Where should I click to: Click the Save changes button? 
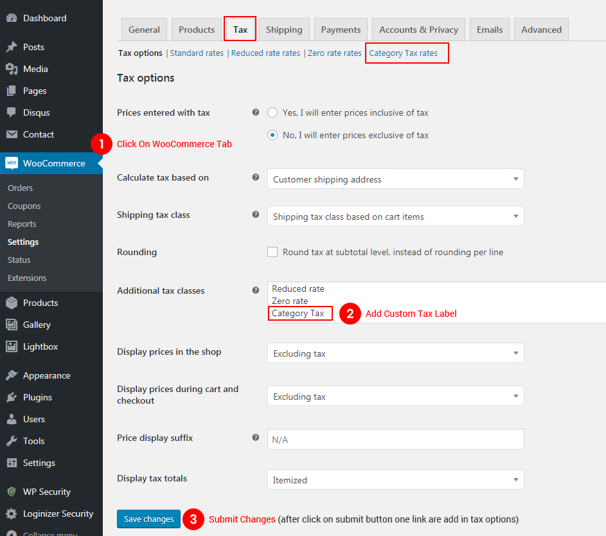click(x=149, y=519)
